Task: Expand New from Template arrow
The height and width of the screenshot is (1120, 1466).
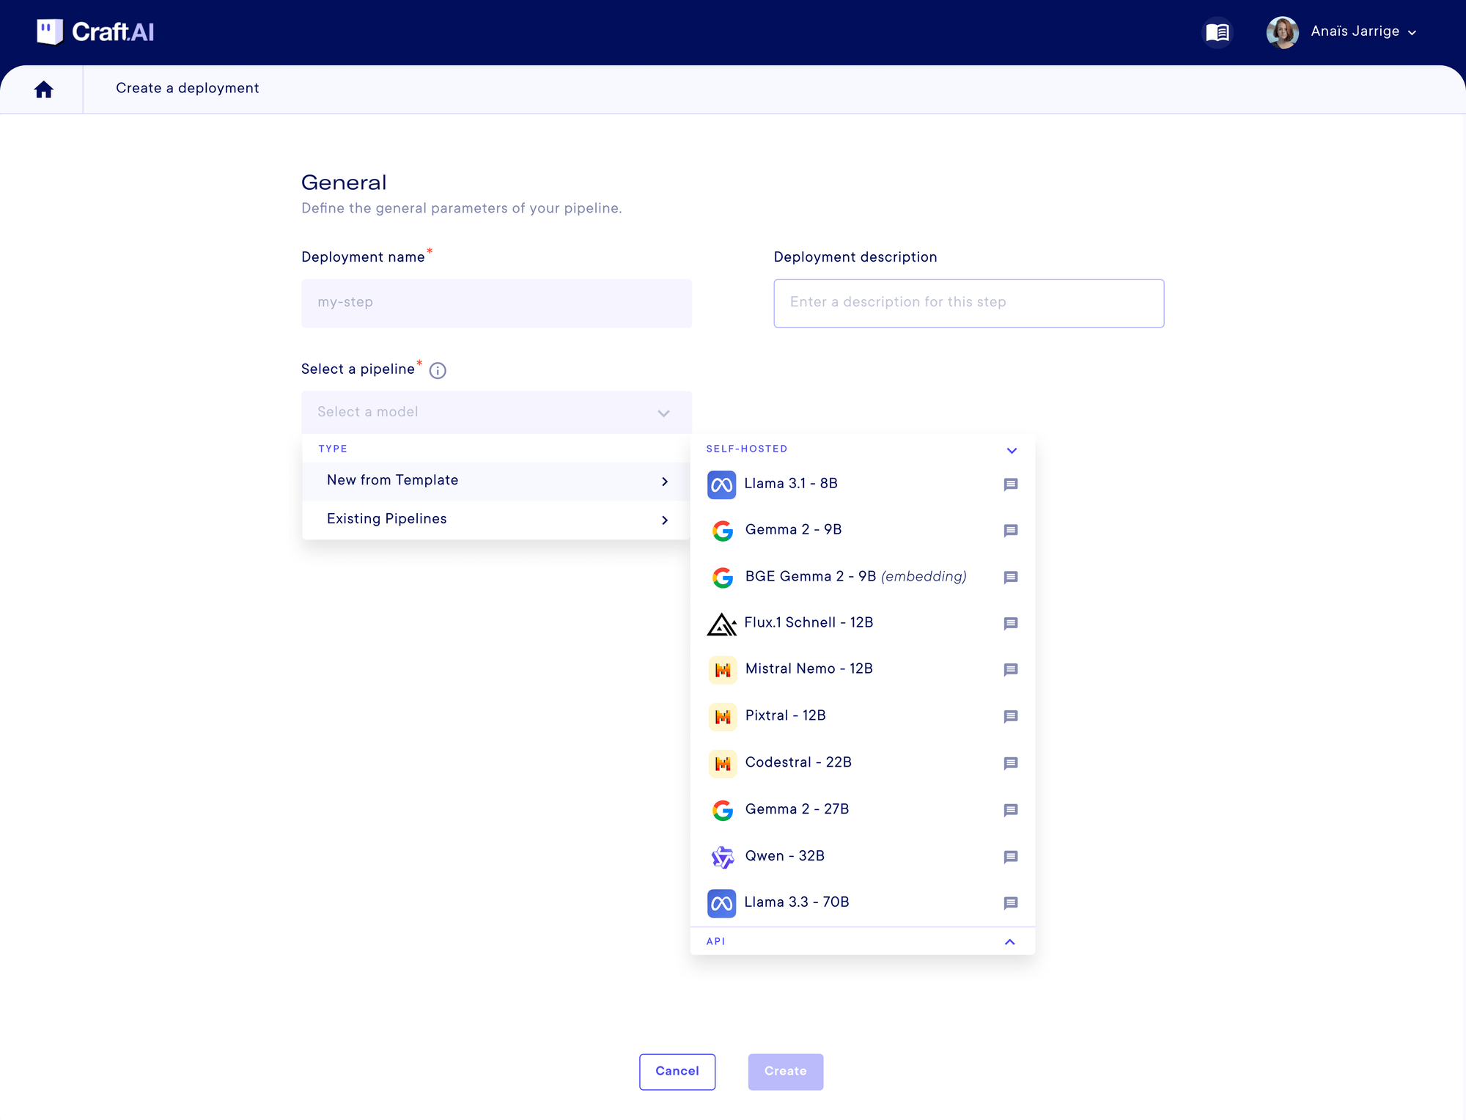Action: coord(665,482)
